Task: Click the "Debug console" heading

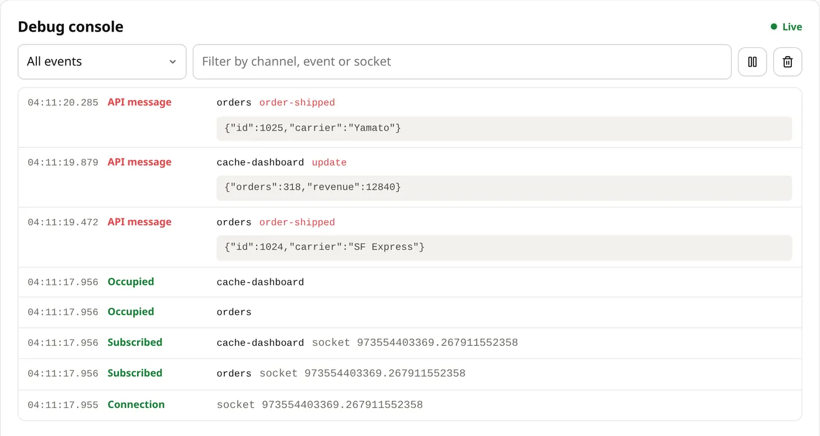Action: coord(70,27)
